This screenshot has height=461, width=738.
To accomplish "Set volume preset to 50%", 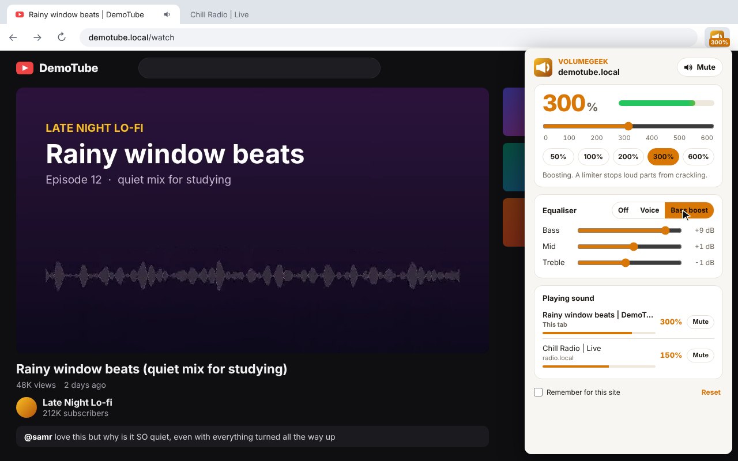I will point(558,157).
